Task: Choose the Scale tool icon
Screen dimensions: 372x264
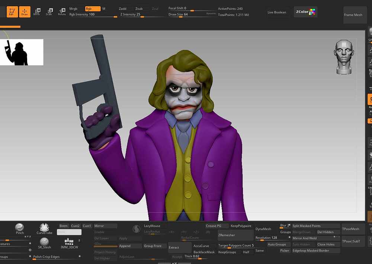Action: tap(49, 12)
